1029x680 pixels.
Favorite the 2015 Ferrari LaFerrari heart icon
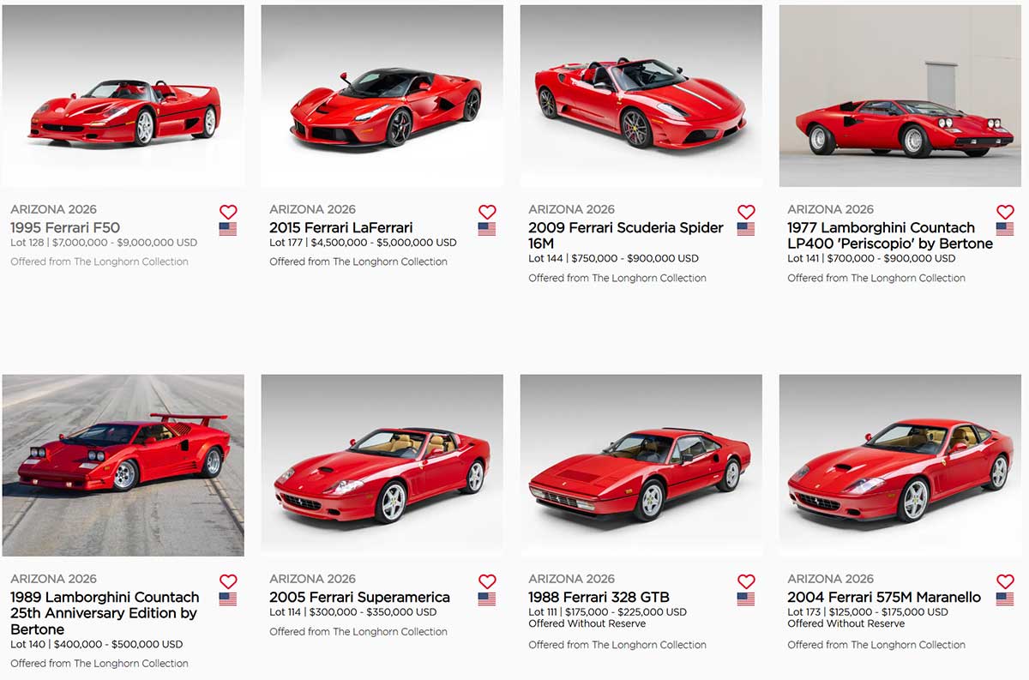[x=487, y=212]
